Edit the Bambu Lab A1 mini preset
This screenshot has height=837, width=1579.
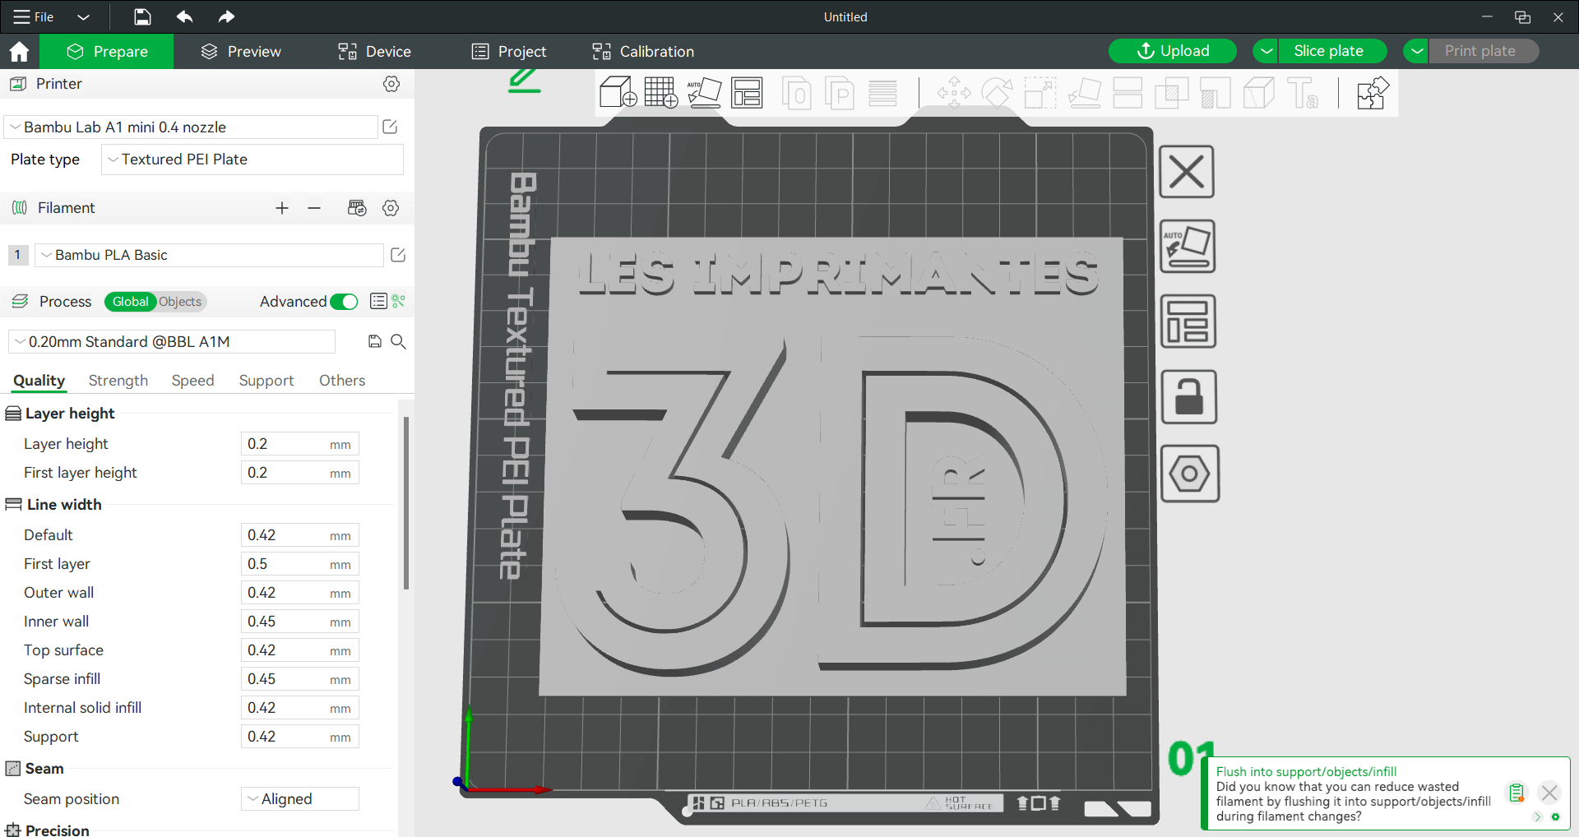pos(390,127)
